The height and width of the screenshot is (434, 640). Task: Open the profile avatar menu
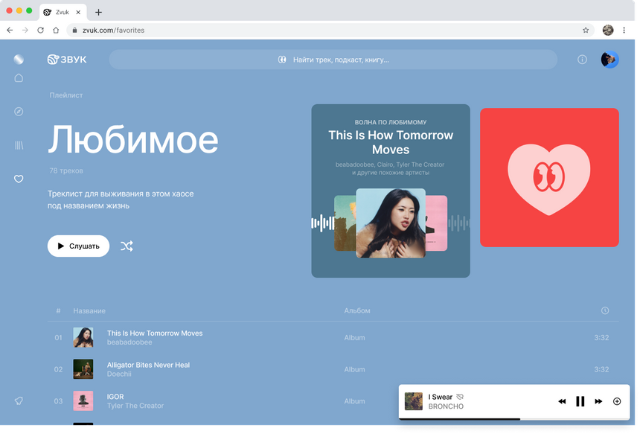pos(609,59)
